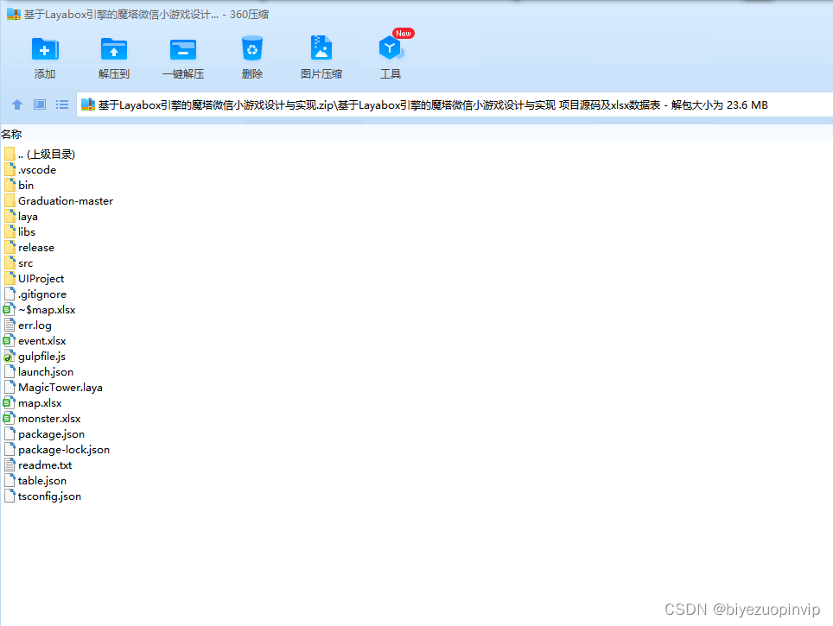Select the release folder icon
833x626 pixels.
tap(10, 248)
